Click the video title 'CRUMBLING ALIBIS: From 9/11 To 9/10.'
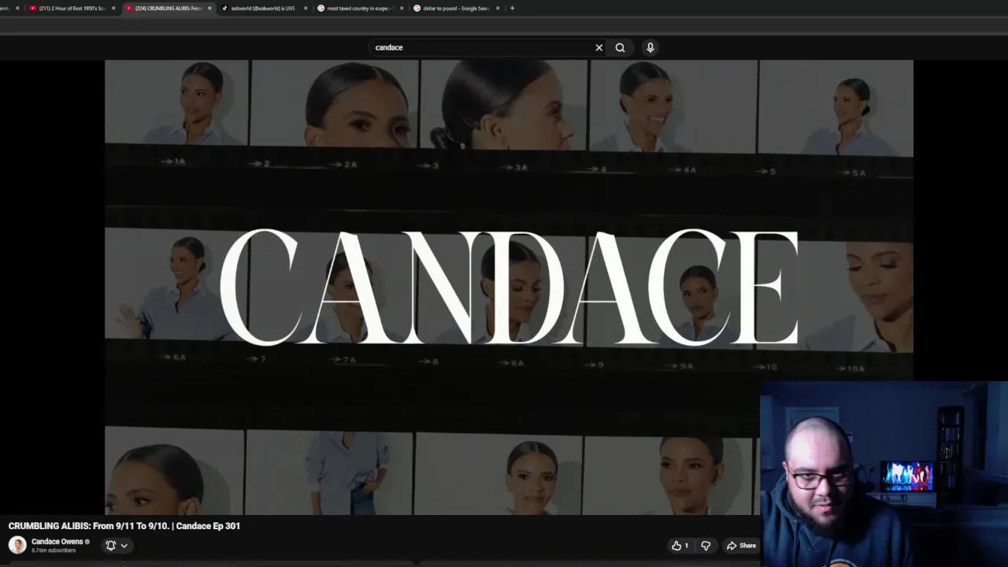 pyautogui.click(x=124, y=526)
